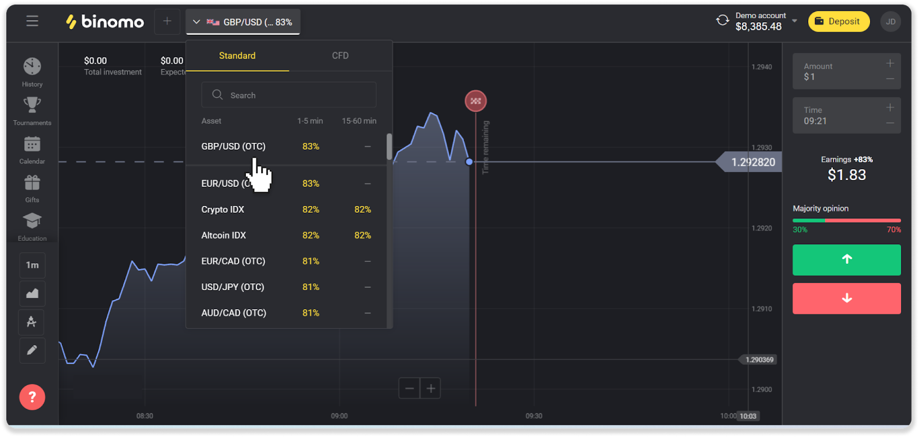Switch to the CFD tab
Viewport: 919px width, 437px height.
tap(340, 56)
